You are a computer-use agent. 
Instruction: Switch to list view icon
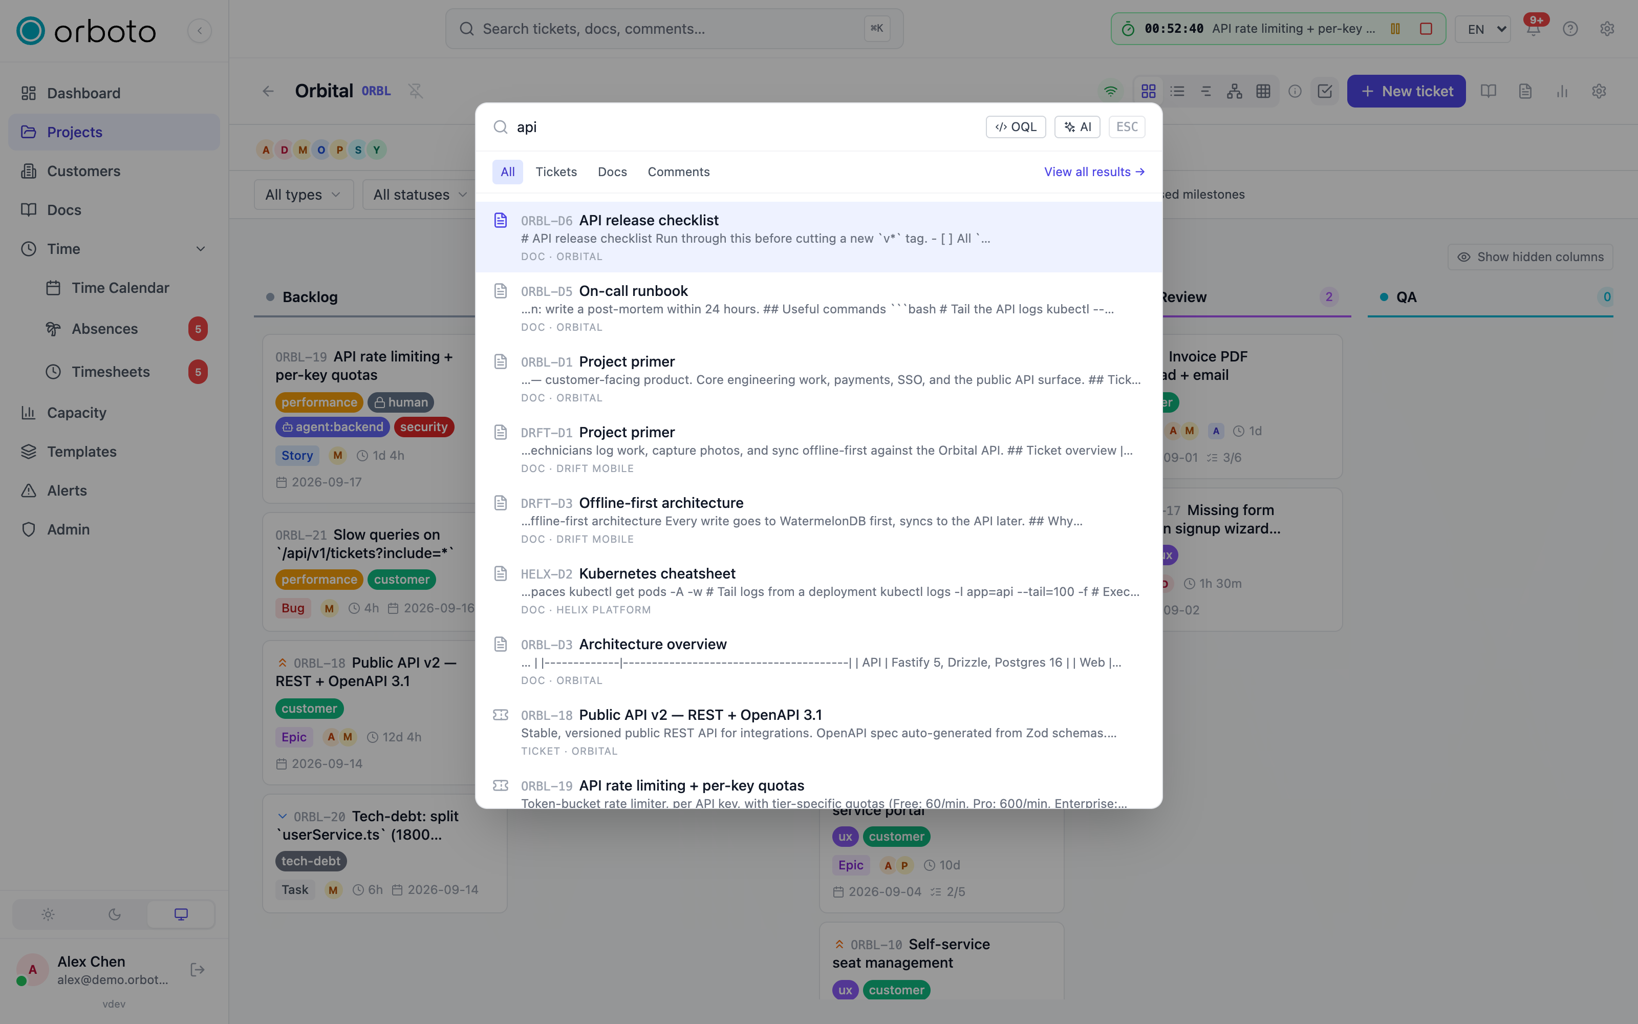(x=1178, y=91)
